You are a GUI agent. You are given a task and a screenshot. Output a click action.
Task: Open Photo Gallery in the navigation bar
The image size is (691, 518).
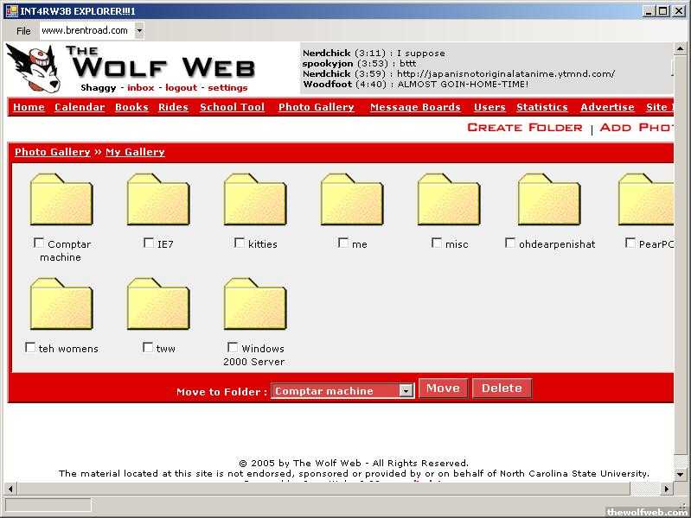point(316,107)
